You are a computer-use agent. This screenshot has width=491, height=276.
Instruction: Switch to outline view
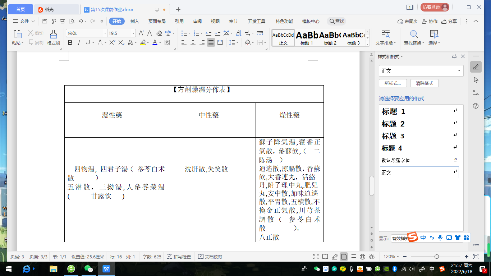353,257
